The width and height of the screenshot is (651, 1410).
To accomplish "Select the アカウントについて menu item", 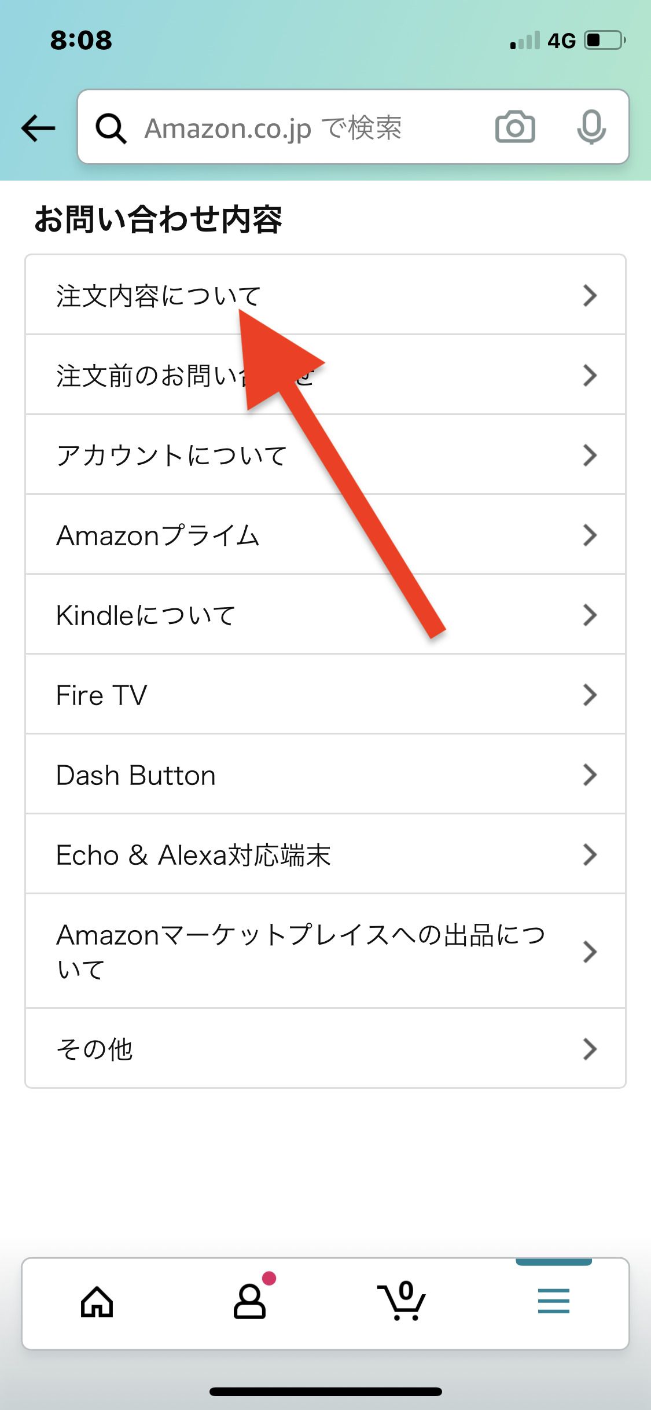I will [172, 456].
